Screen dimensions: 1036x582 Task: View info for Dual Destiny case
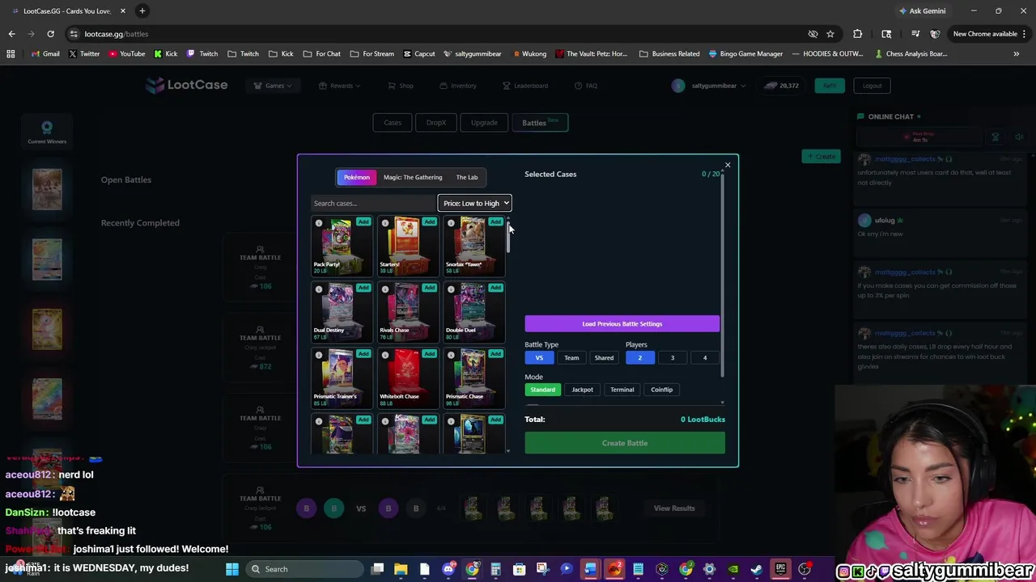pyautogui.click(x=319, y=289)
